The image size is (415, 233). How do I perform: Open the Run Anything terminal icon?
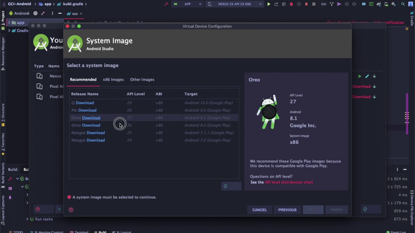click(x=371, y=4)
